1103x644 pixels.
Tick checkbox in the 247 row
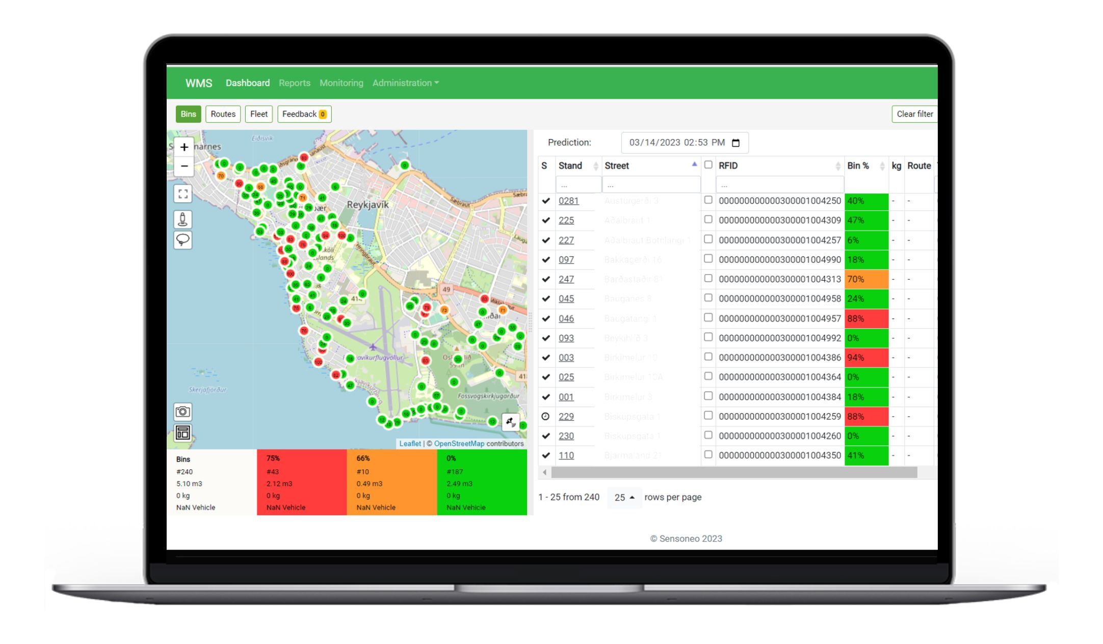coord(708,278)
